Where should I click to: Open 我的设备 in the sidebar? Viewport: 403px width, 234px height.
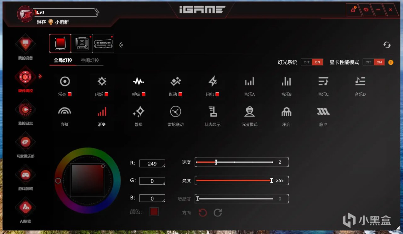[x=26, y=46]
